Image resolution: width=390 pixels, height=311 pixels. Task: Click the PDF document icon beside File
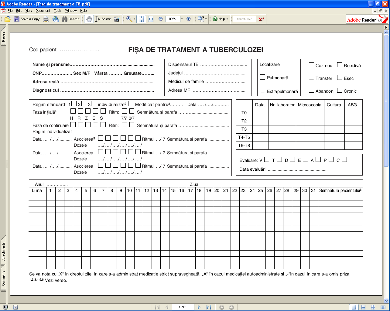(4, 11)
